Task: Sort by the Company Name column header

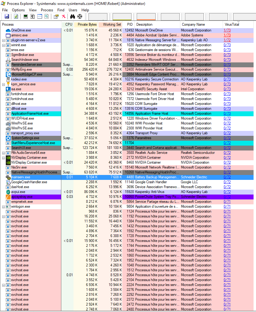Action: pyautogui.click(x=201, y=24)
